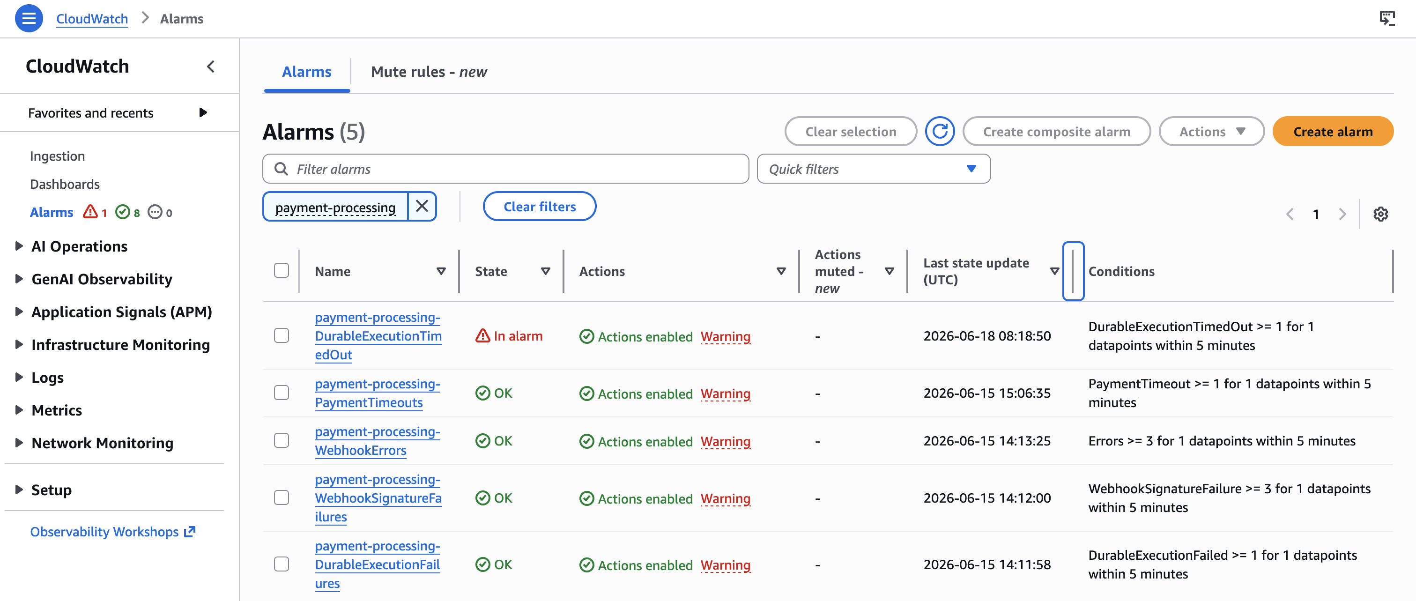Screen dimensions: 1416x601
Task: Click the CloudWatch breadcrumb link
Action: (x=92, y=19)
